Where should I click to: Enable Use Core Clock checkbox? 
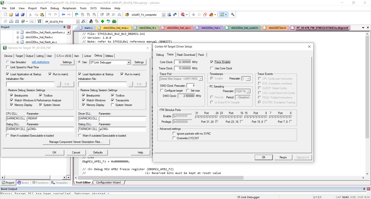tap(212, 68)
